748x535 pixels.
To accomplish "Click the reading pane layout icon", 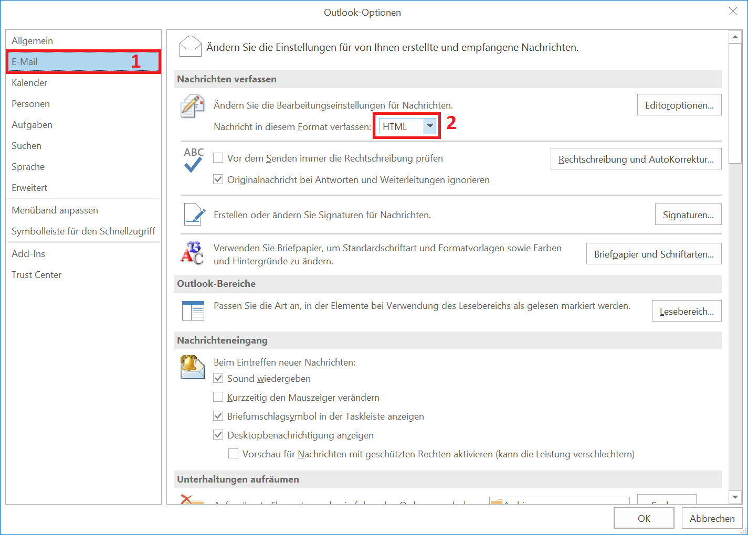I will point(193,311).
